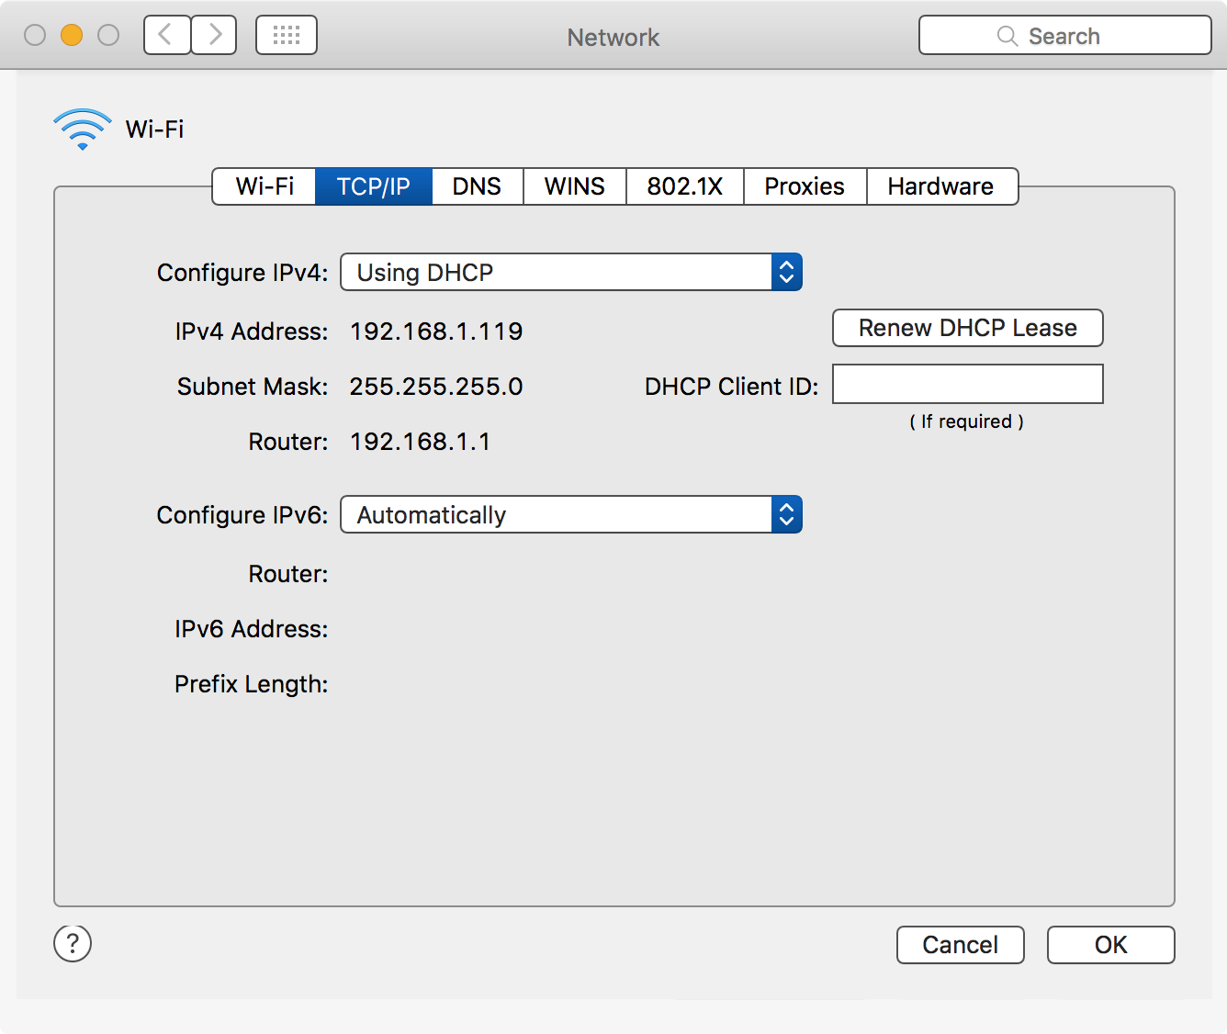
Task: Show all preferences grid icon
Action: [x=287, y=36]
